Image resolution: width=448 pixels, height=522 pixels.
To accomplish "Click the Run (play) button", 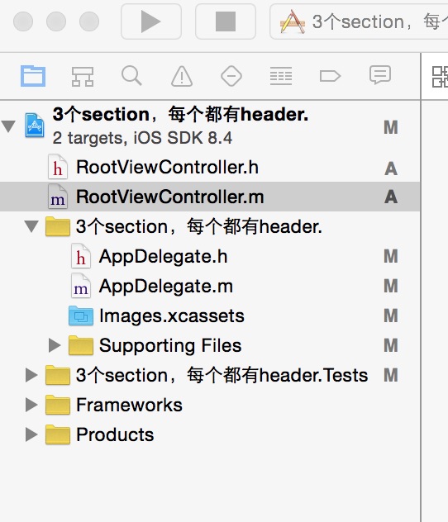I will click(151, 21).
